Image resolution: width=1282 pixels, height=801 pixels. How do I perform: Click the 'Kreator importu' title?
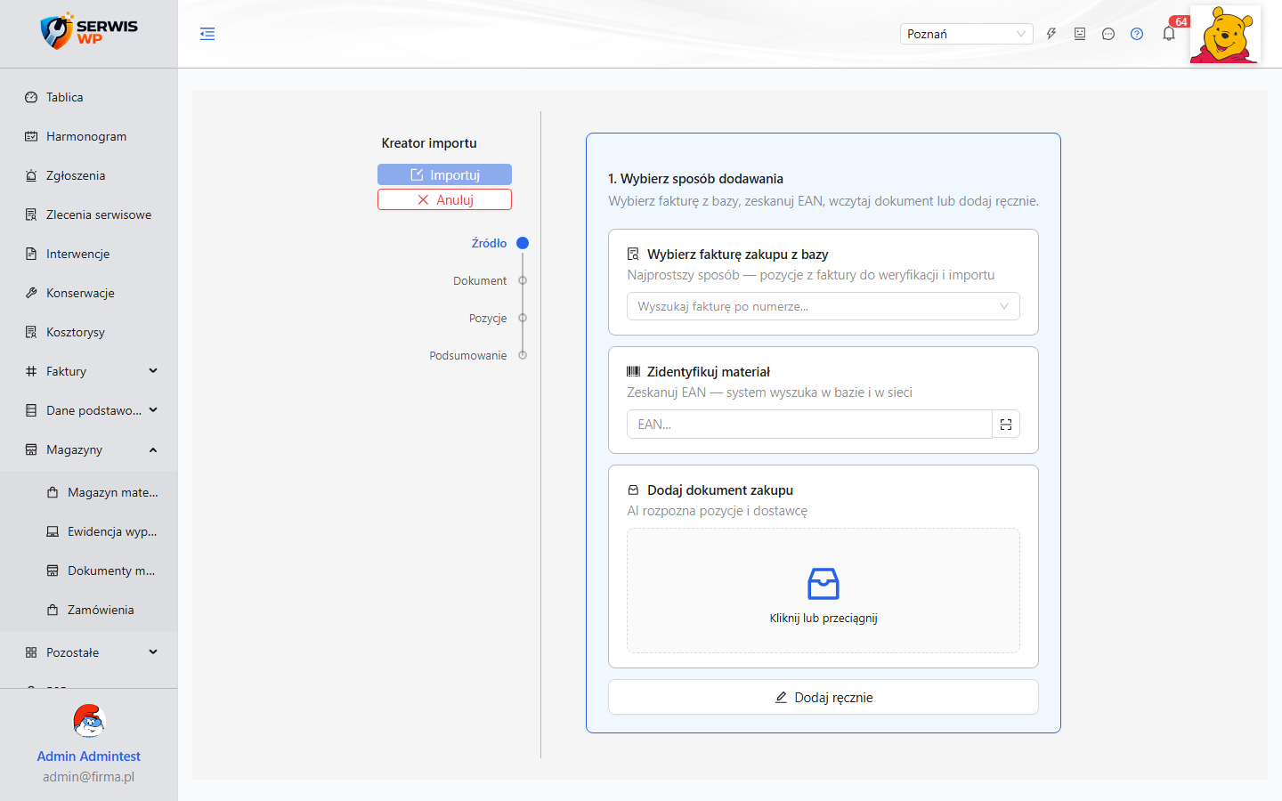tap(429, 143)
